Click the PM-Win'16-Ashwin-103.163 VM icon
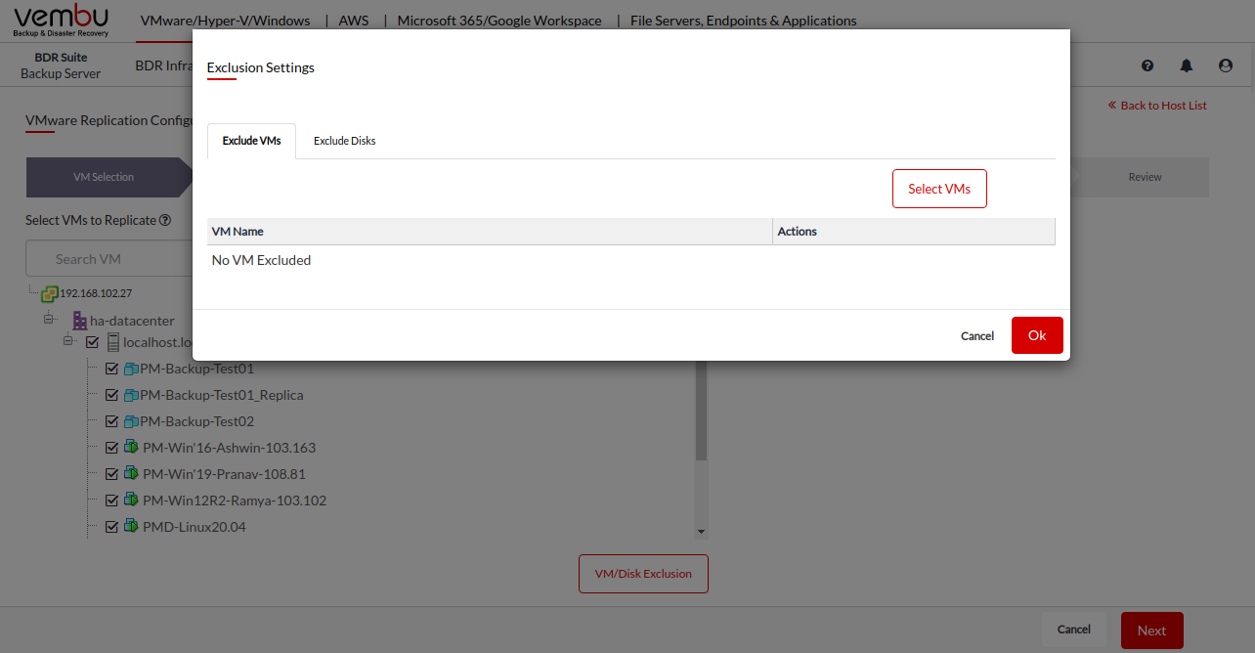 coord(131,448)
